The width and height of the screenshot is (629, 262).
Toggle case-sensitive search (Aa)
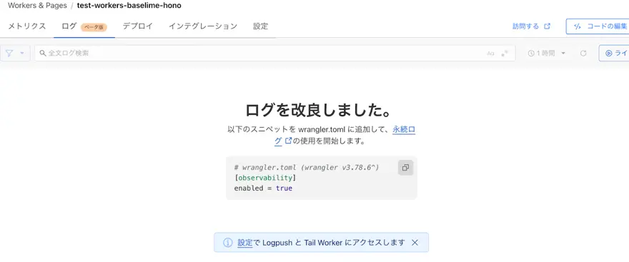[x=490, y=54]
